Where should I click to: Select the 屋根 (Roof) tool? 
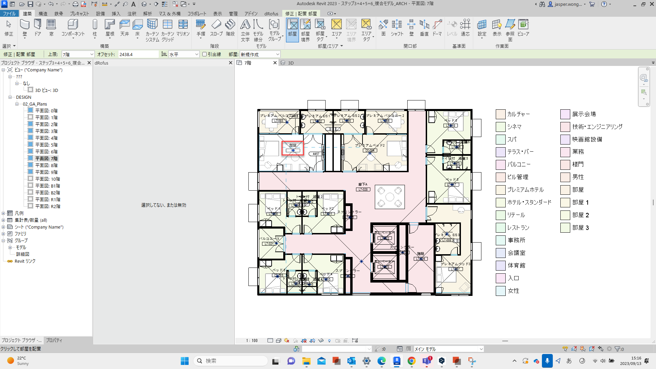tap(110, 25)
